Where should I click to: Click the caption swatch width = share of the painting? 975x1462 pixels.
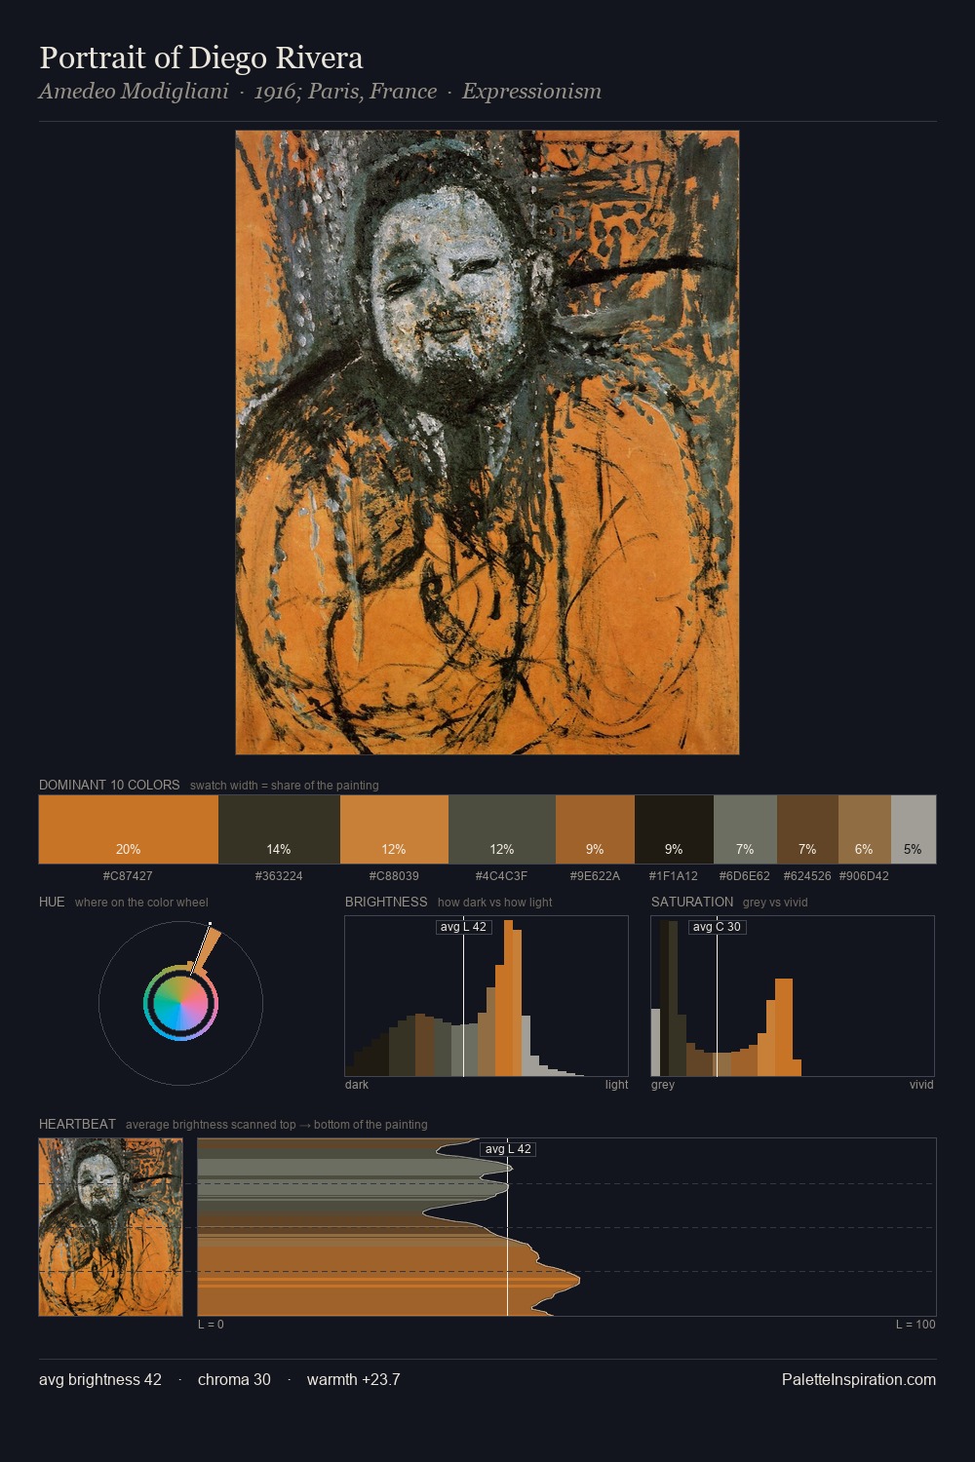[285, 786]
